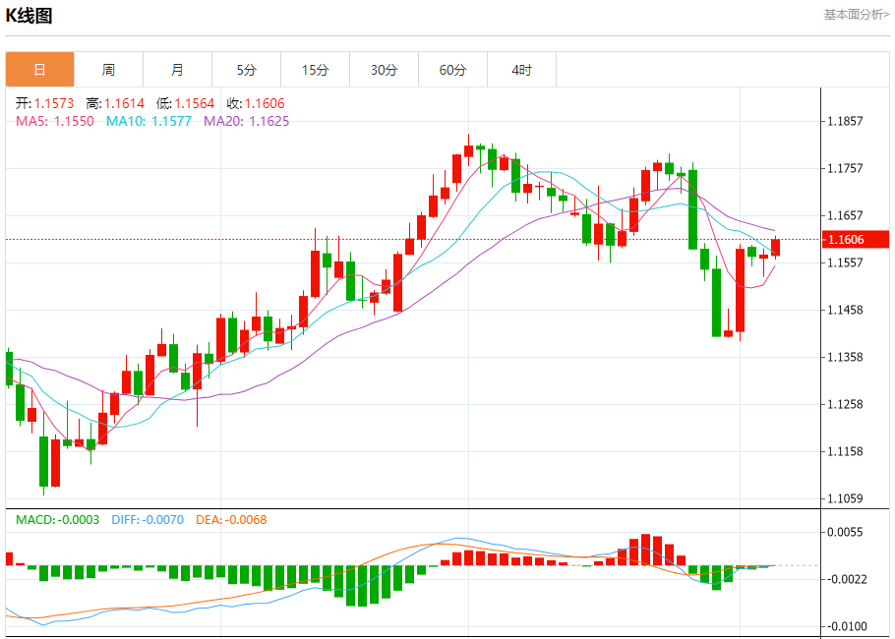The height and width of the screenshot is (639, 895).
Task: Click the 1.1857 price axis label
Action: (x=846, y=122)
